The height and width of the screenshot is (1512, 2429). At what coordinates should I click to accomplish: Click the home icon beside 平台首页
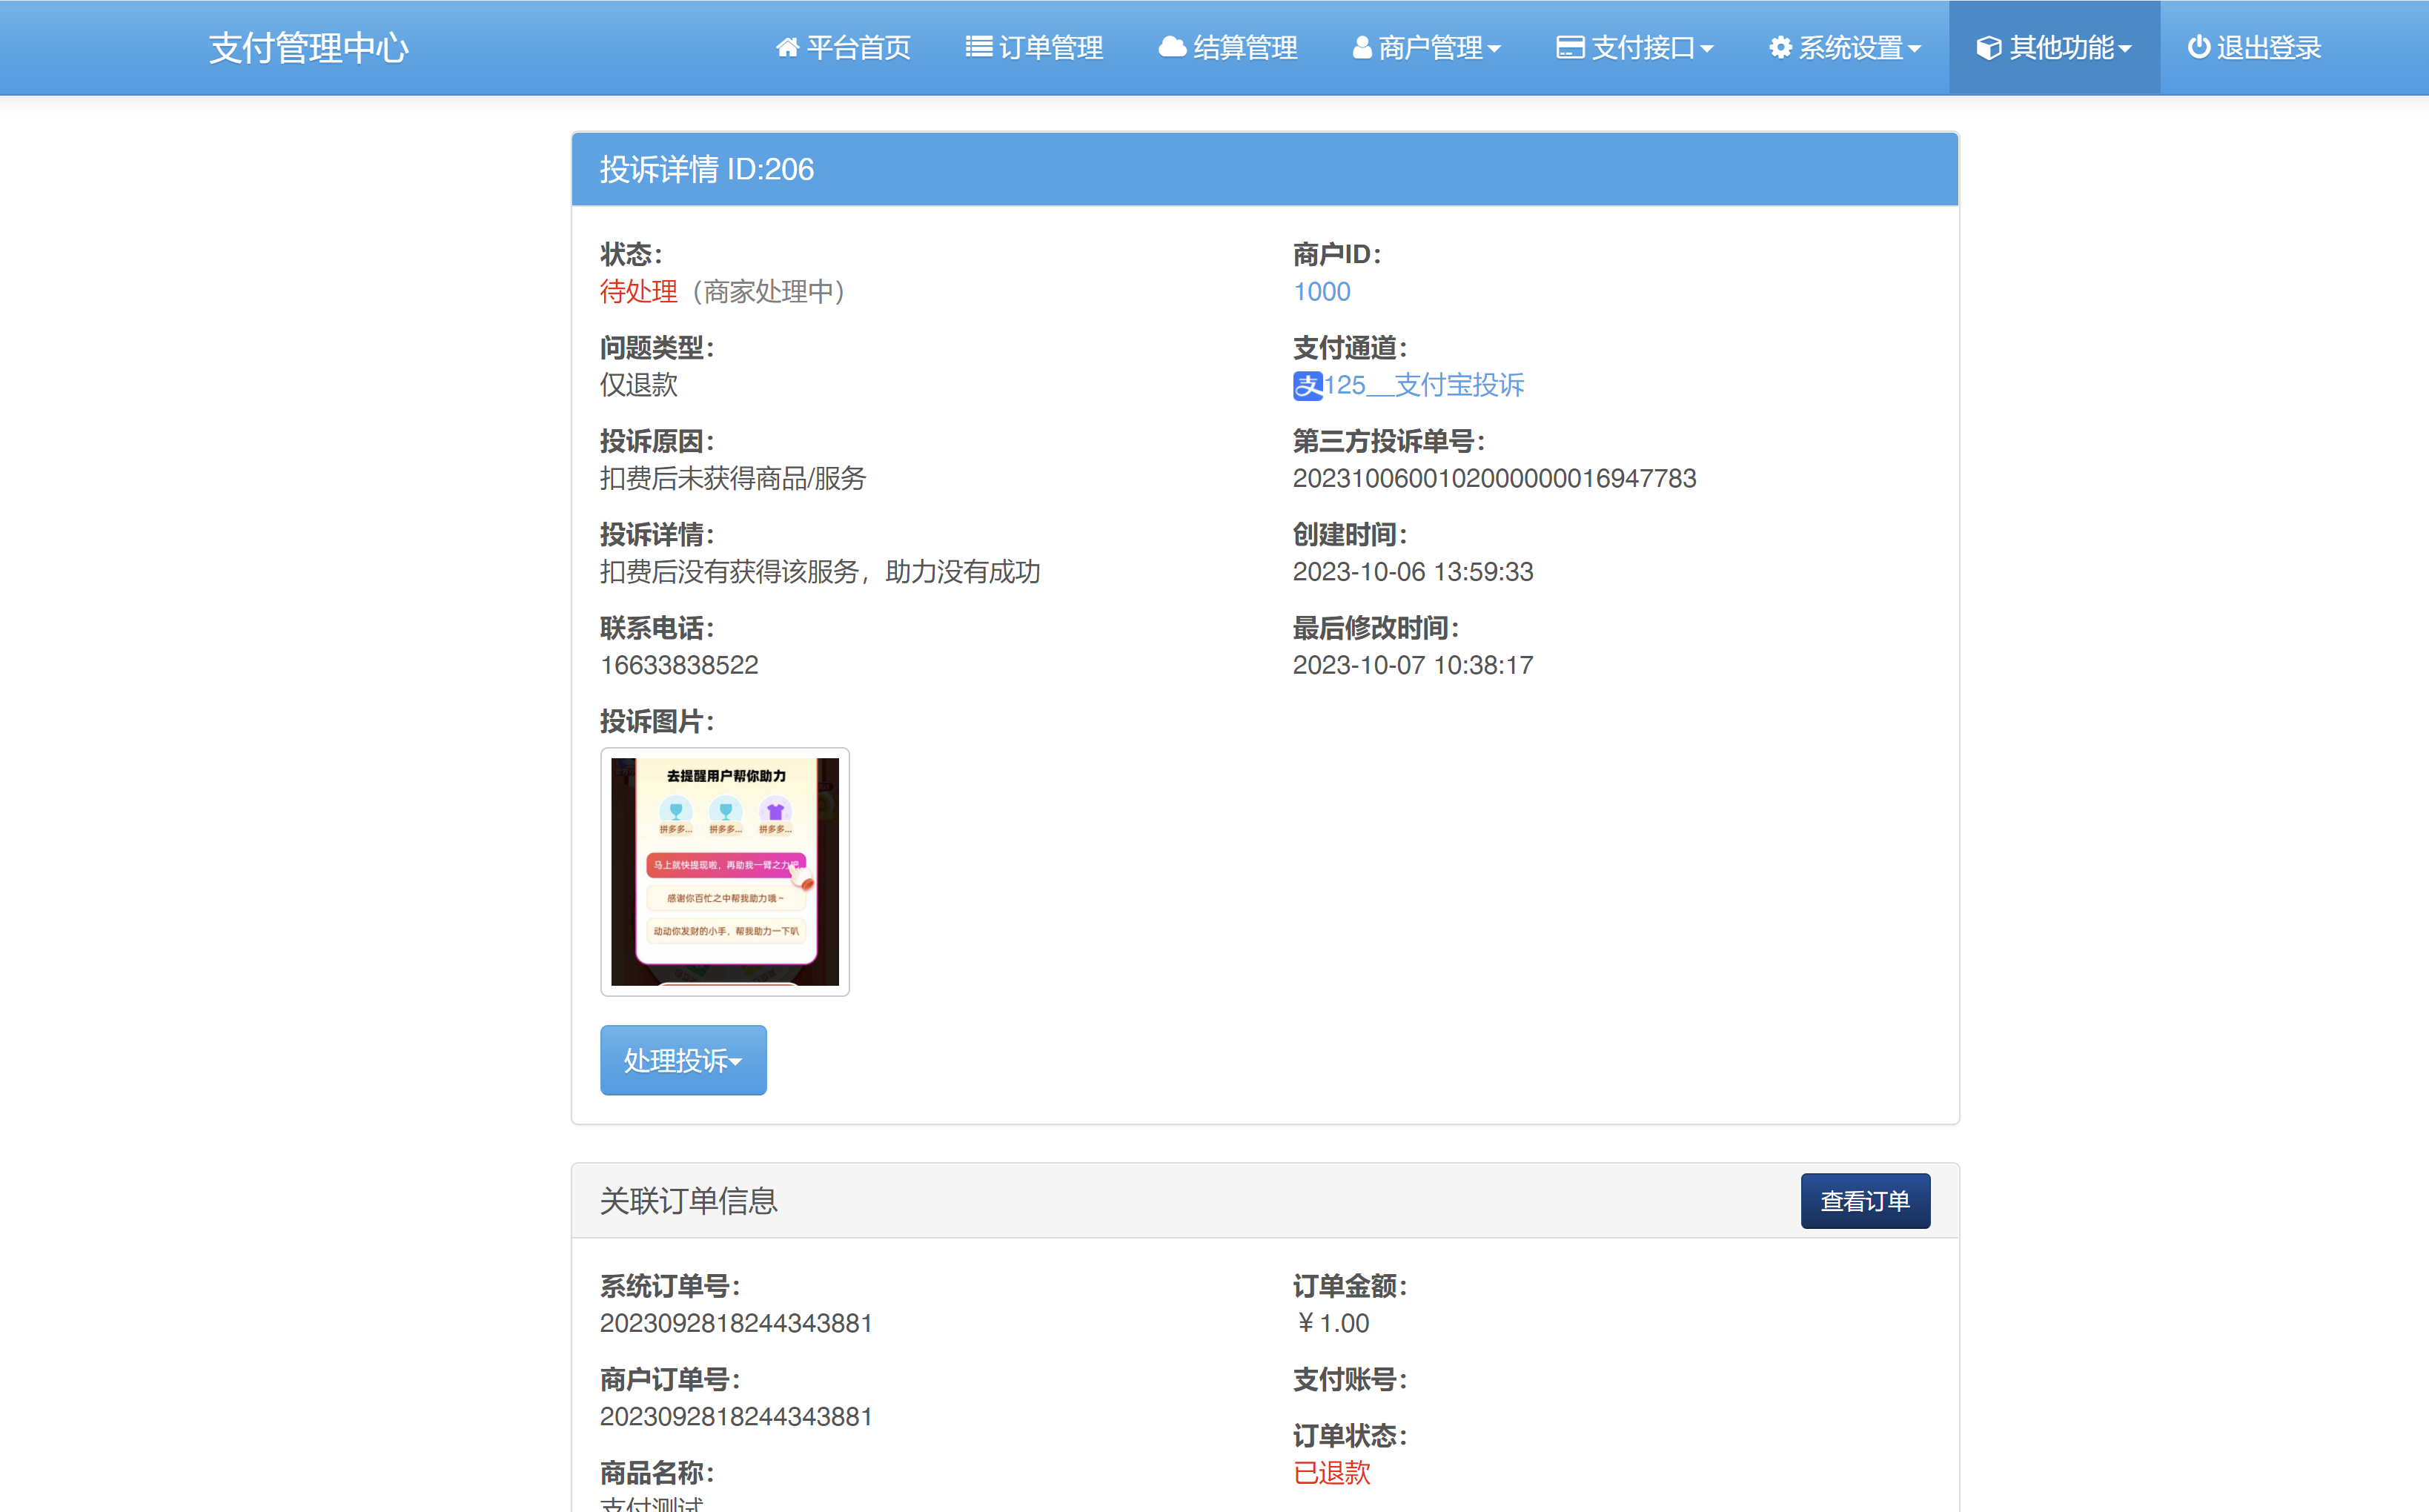[787, 46]
